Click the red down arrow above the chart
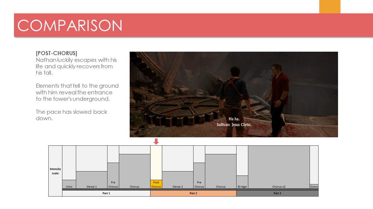 [x=156, y=141]
